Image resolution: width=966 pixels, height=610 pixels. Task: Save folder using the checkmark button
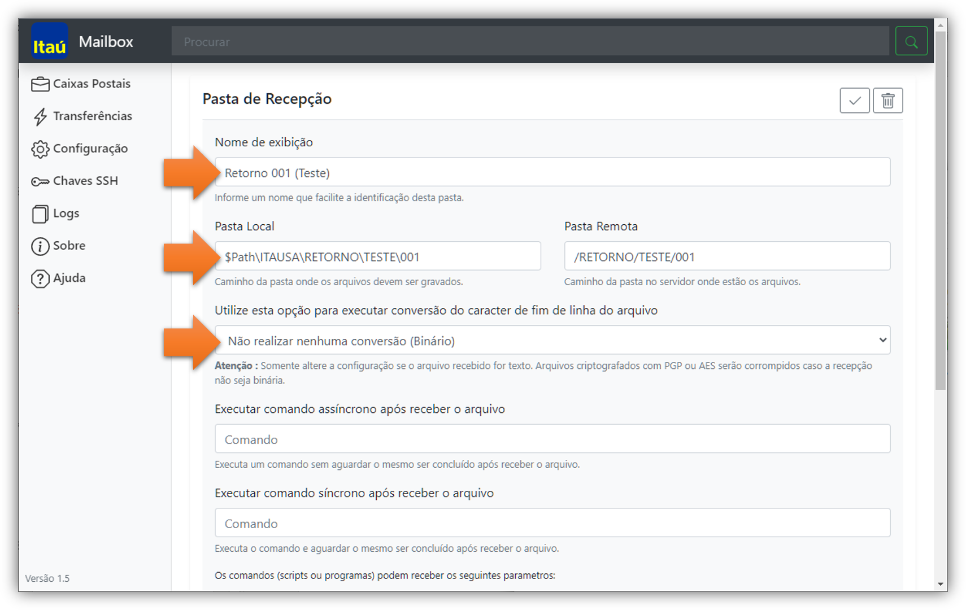point(854,101)
